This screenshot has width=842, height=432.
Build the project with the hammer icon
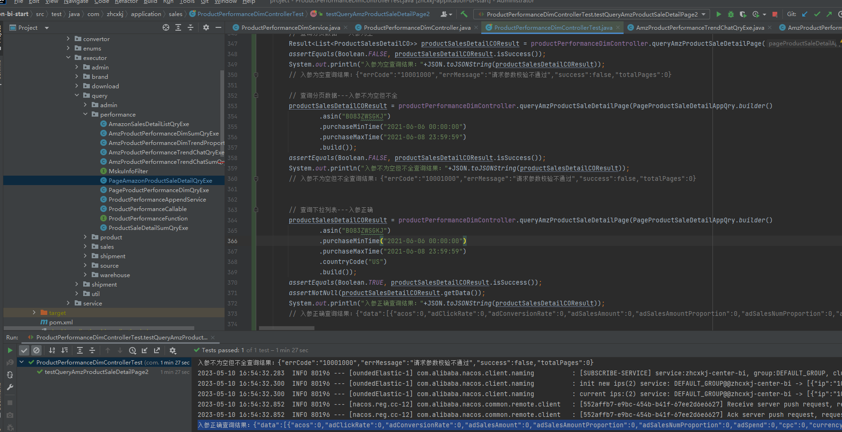(464, 14)
